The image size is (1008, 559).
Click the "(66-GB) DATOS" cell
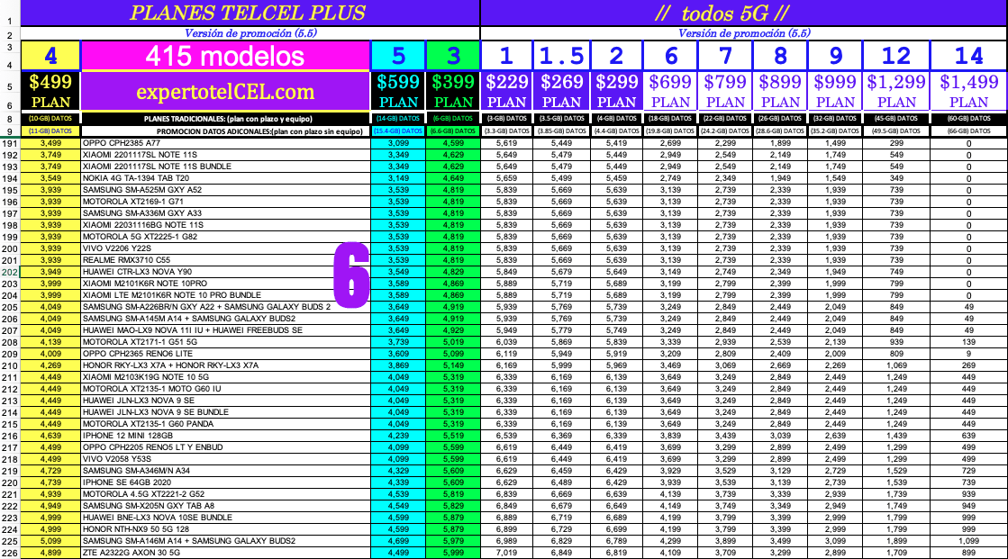point(968,131)
